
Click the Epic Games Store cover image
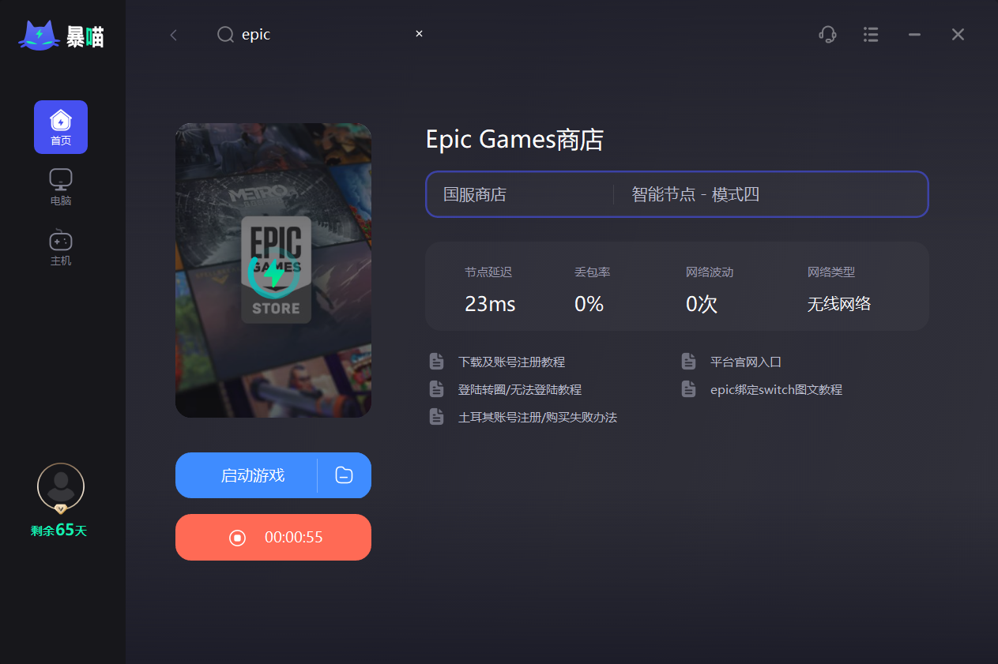[x=273, y=270]
